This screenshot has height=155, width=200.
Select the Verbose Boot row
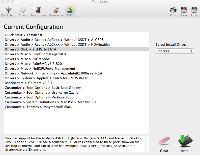(76, 97)
